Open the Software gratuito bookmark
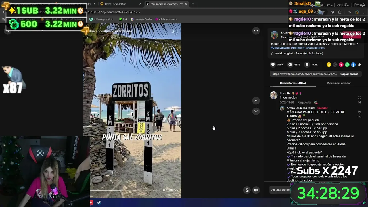The image size is (368, 207). pos(102,19)
